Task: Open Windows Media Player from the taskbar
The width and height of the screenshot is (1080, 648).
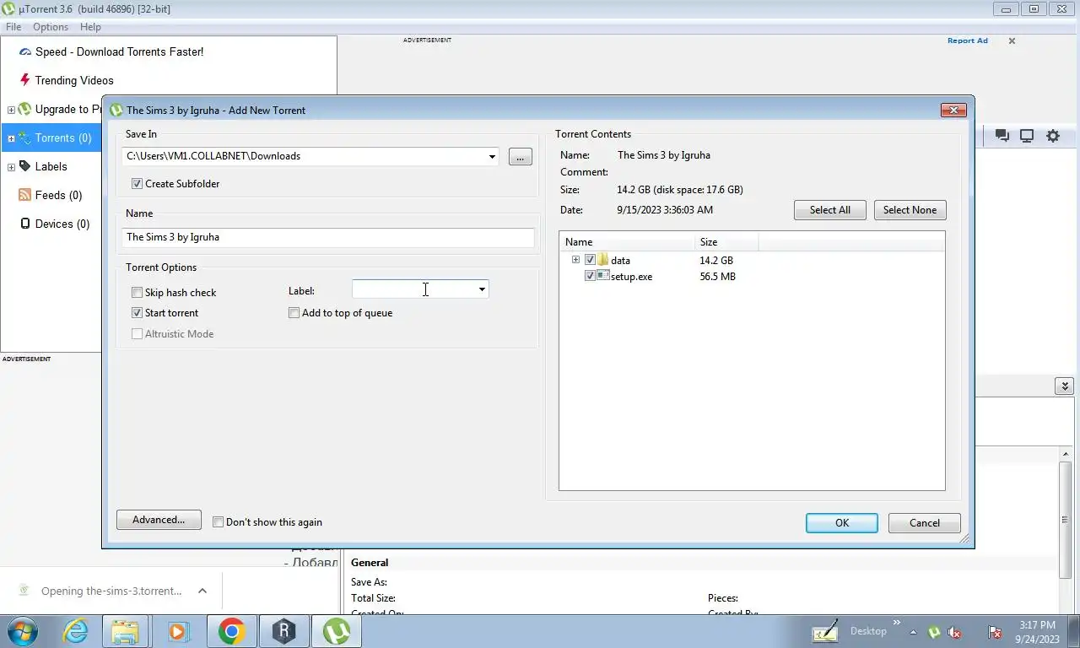Action: click(x=178, y=631)
